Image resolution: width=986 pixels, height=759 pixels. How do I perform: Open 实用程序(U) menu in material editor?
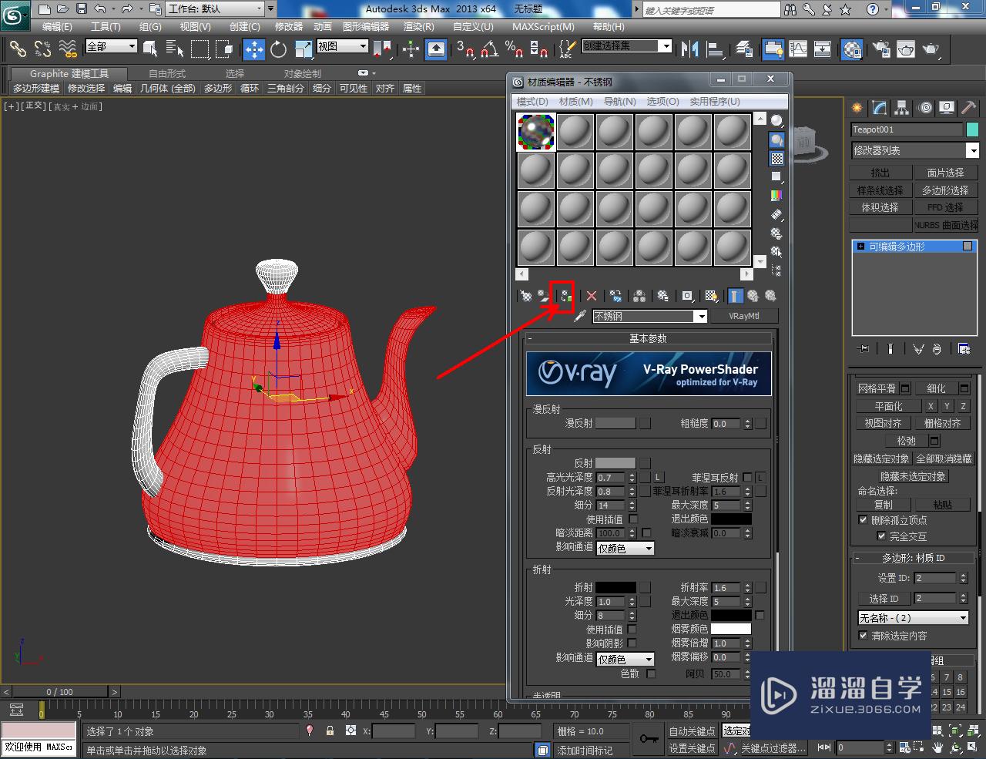click(715, 102)
